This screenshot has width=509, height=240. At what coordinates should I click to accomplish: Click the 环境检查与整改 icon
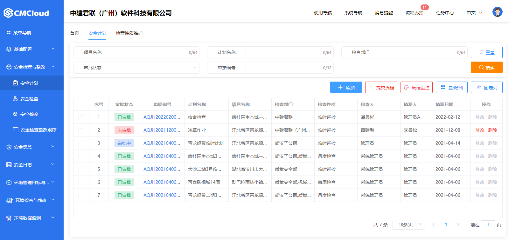click(10, 200)
